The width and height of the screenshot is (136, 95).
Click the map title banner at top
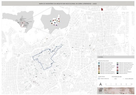point(68,4)
